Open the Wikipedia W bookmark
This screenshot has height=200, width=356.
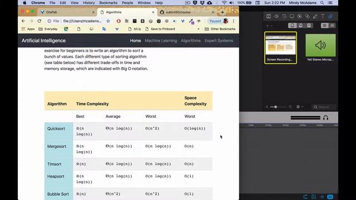tap(117, 29)
